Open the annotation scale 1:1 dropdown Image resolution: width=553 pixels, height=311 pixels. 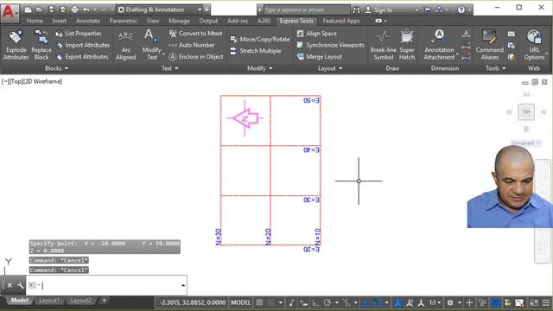click(x=435, y=302)
